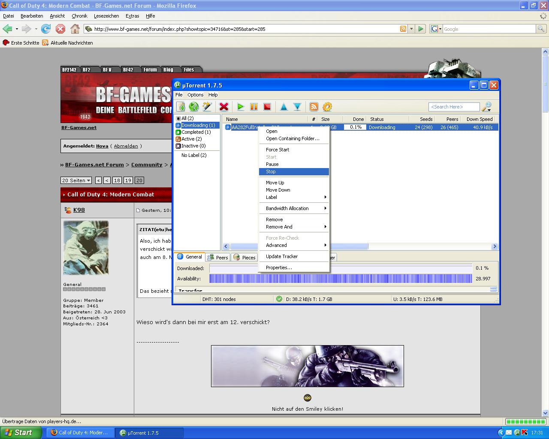Click the Abmelden logout link
The image size is (549, 439).
click(126, 146)
